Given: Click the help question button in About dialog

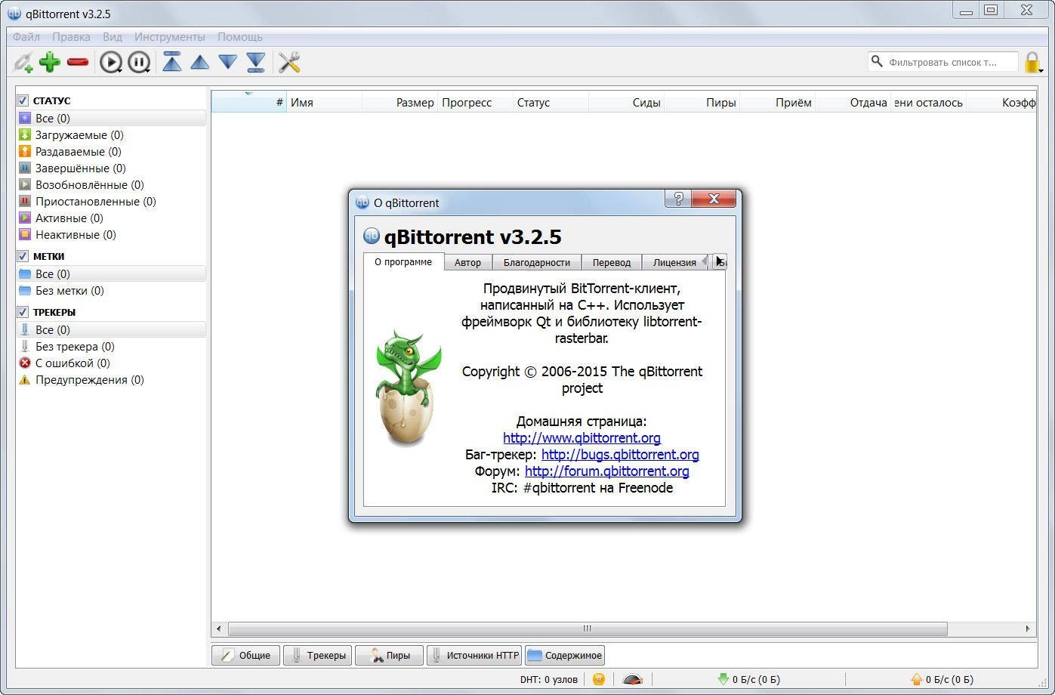Looking at the screenshot, I should (x=677, y=199).
